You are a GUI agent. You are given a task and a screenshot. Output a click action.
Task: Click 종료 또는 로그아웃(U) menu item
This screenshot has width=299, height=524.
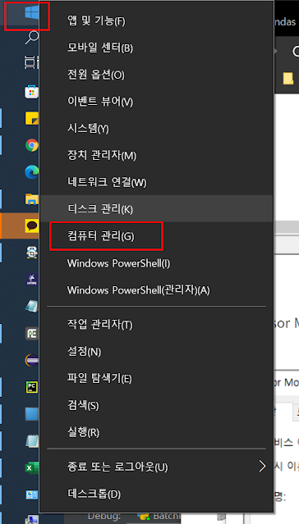pos(157,467)
